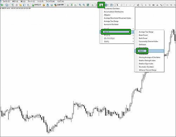Viewport: 176px width, 137px height.
Task: Choose Alligator from indicator menu
Action: click(x=117, y=15)
